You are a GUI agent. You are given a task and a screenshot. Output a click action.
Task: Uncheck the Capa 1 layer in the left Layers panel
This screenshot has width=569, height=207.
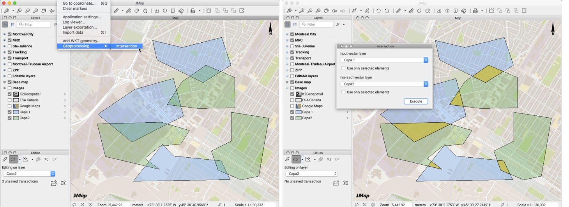[10, 112]
